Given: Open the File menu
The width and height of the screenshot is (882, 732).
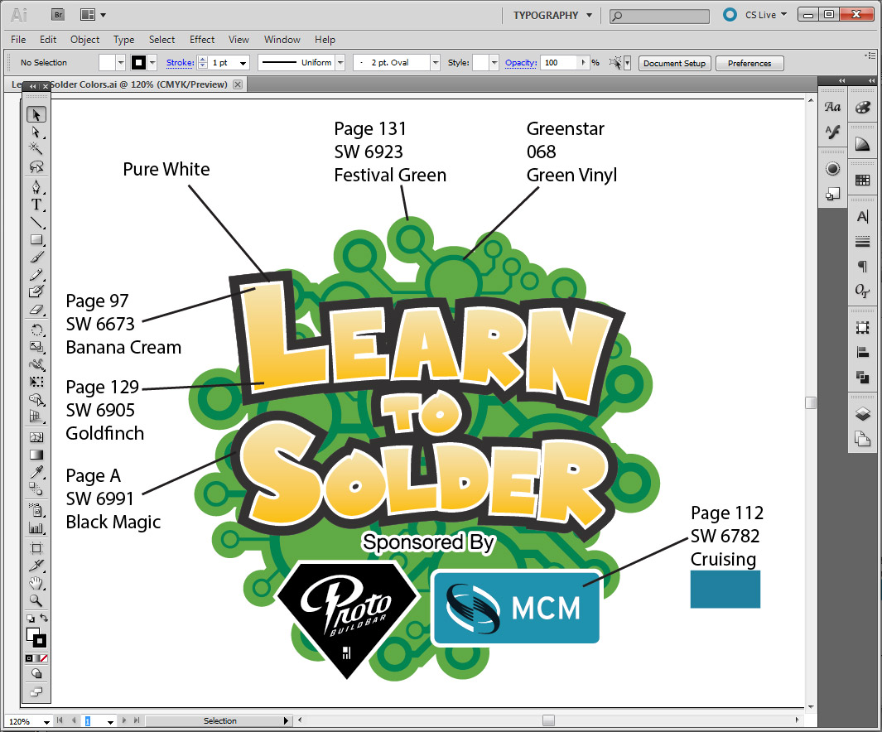Looking at the screenshot, I should pyautogui.click(x=18, y=40).
